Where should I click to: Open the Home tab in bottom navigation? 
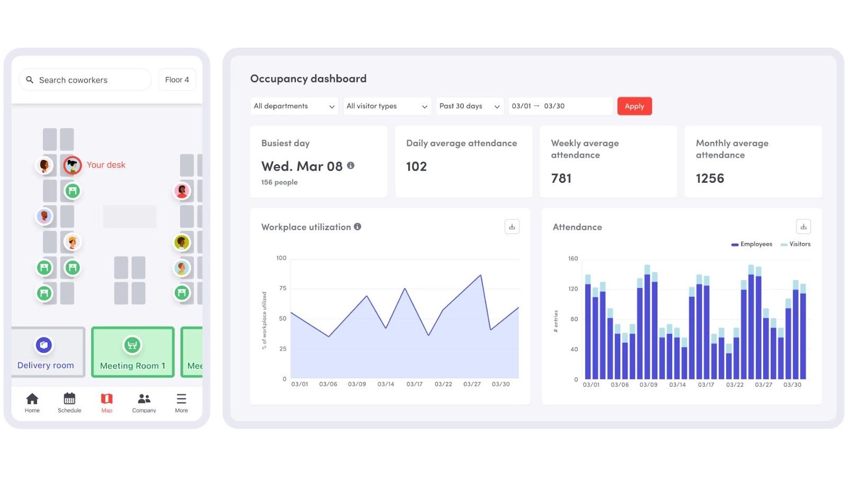(32, 402)
